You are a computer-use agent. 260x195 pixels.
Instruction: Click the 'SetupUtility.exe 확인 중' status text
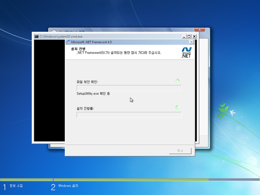click(93, 94)
